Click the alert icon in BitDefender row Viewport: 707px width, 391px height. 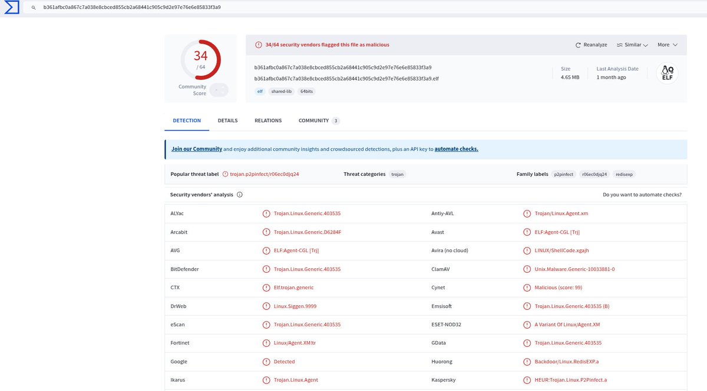[266, 269]
